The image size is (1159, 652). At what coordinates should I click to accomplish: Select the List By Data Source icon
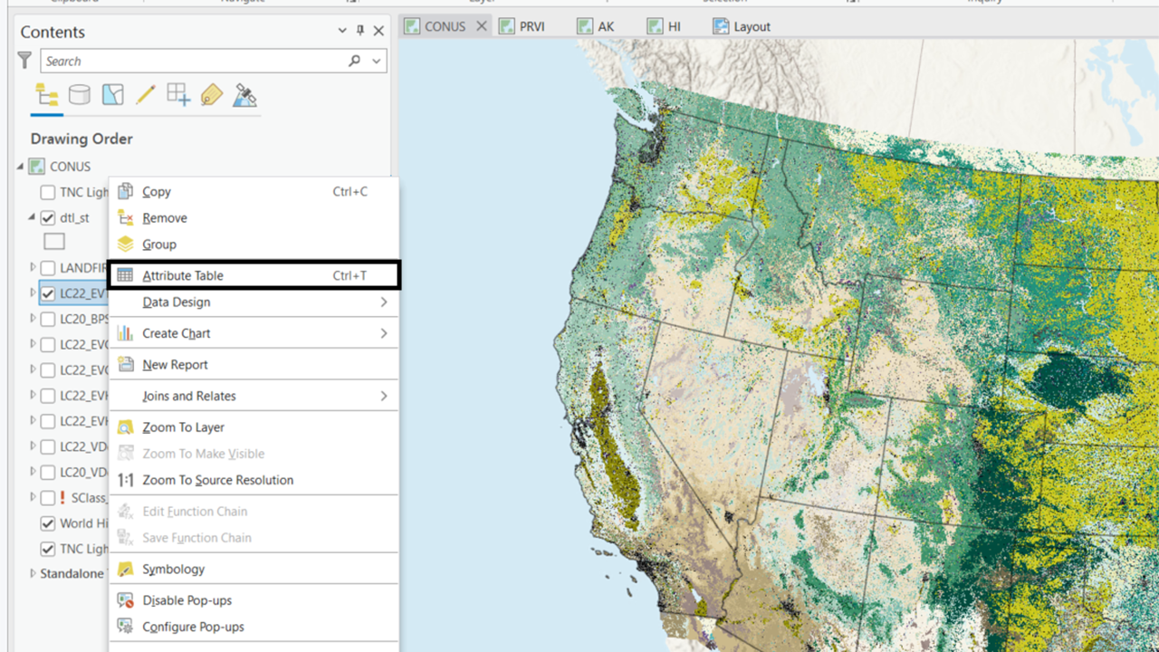(x=80, y=94)
